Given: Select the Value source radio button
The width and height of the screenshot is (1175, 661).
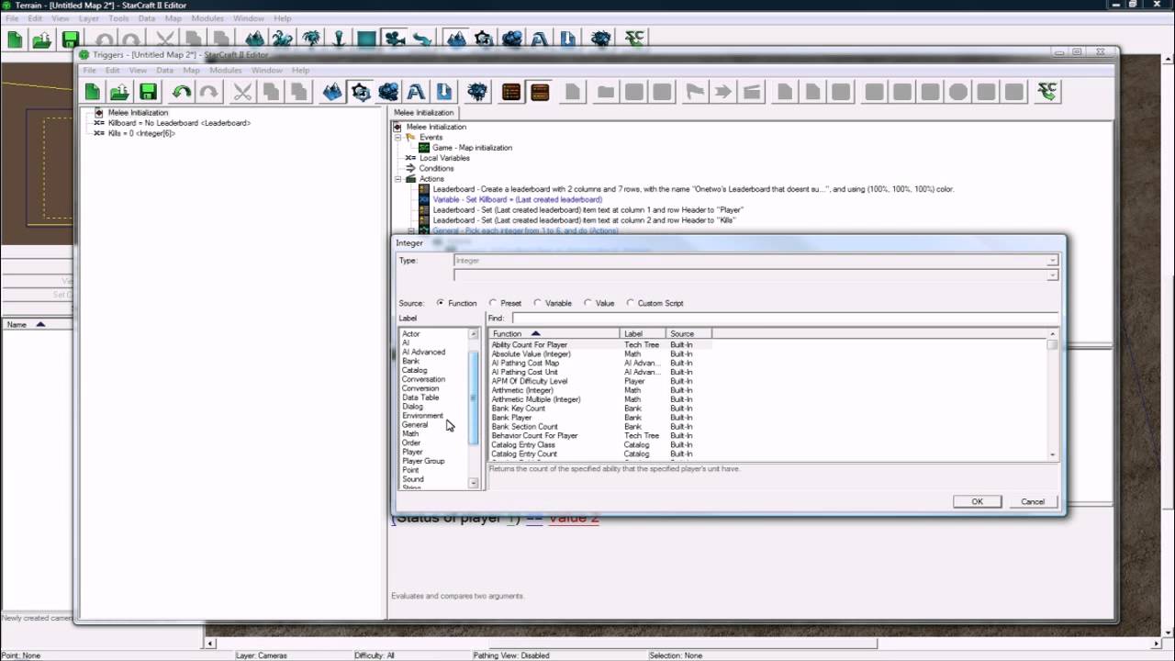Looking at the screenshot, I should [x=587, y=303].
